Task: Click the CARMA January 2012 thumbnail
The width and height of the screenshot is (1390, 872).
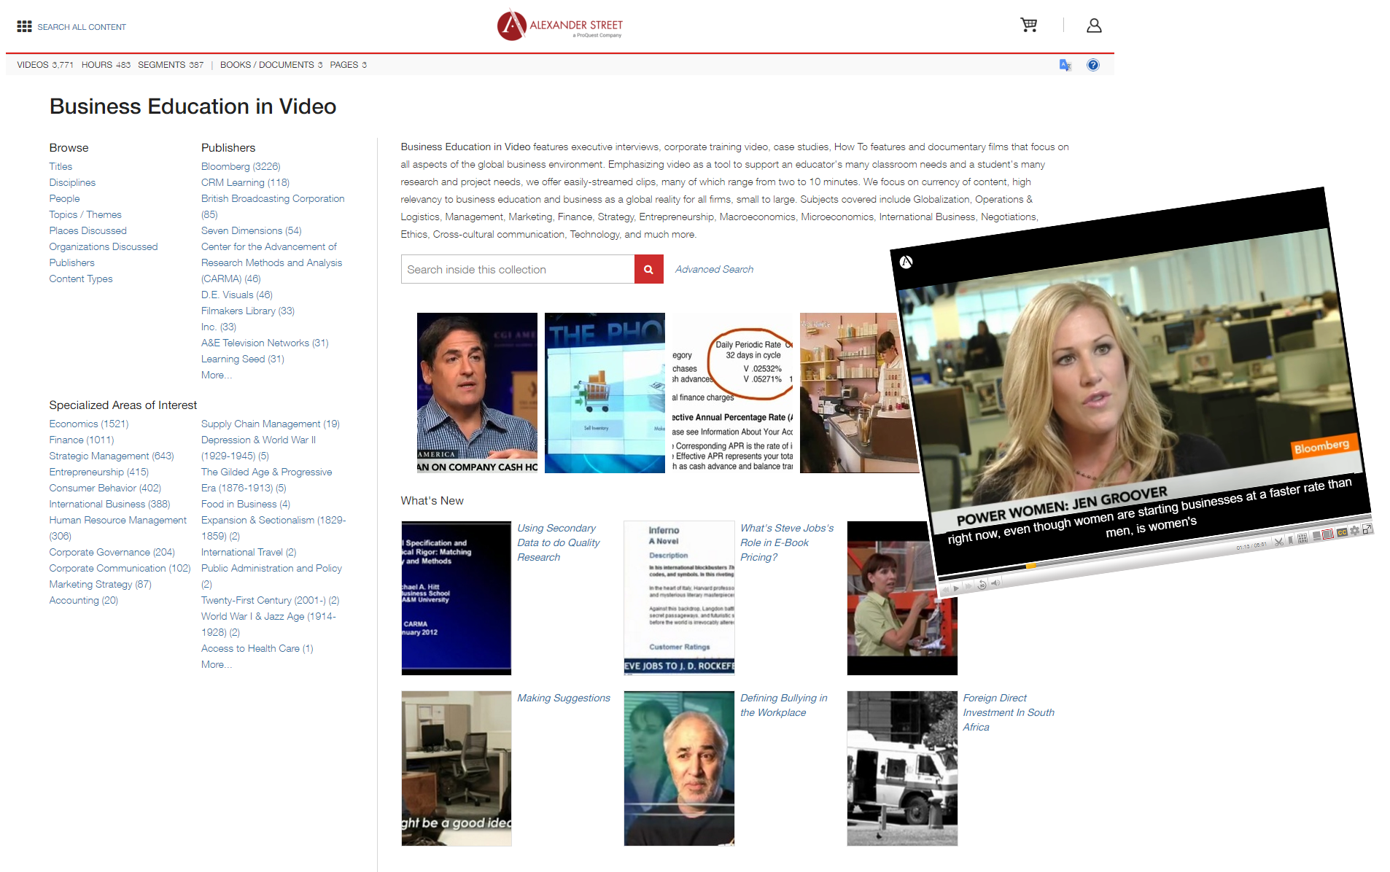Action: 457,598
